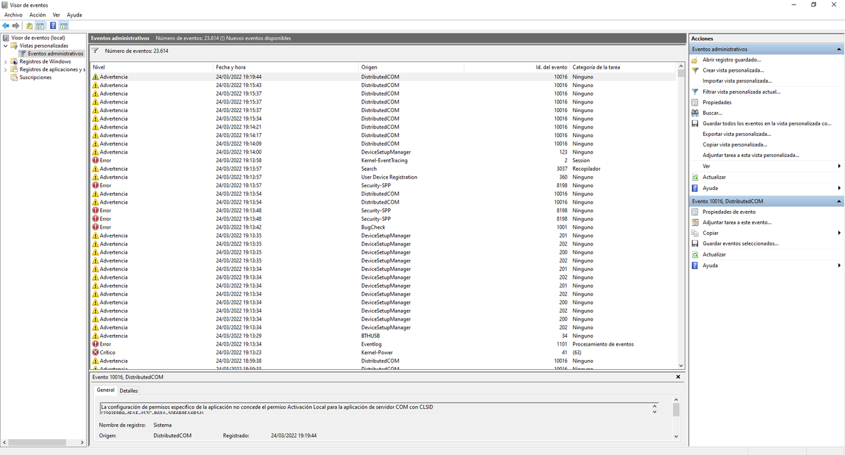The width and height of the screenshot is (845, 455).
Task: Click Importar vista personalizada...
Action: (737, 81)
